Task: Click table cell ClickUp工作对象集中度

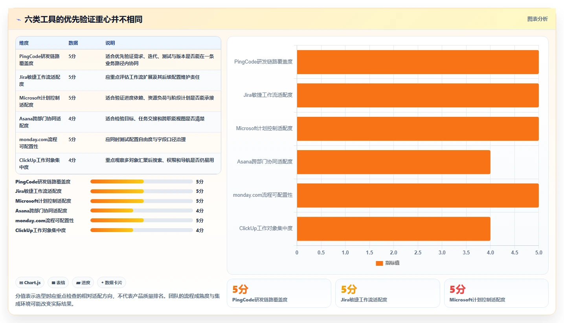Action: click(40, 163)
